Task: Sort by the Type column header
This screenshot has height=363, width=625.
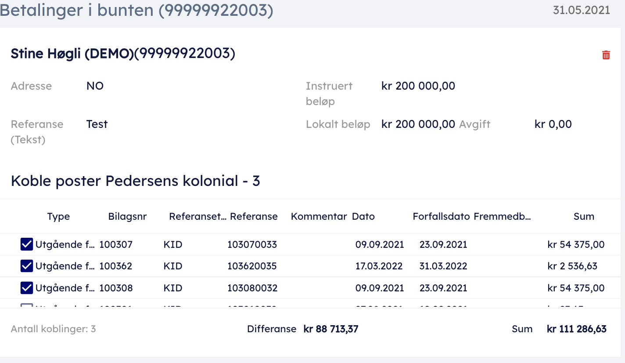Action: (x=58, y=216)
